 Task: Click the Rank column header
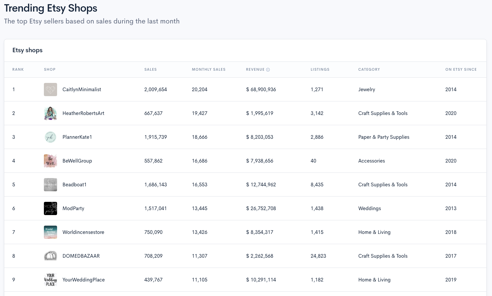[x=18, y=70]
